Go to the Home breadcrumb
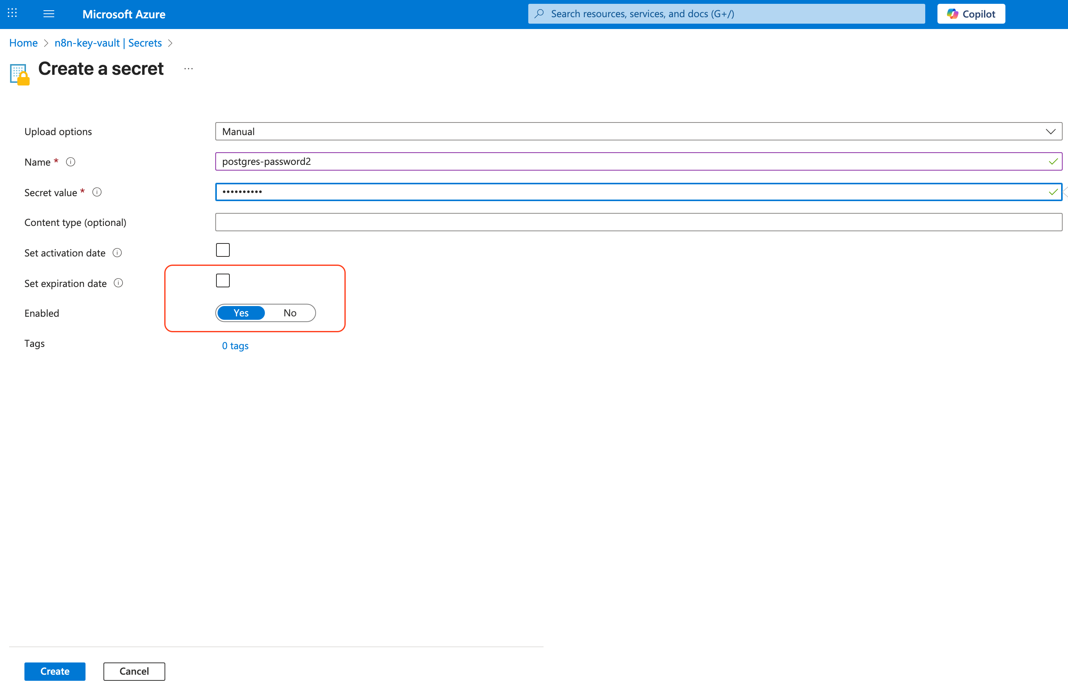Viewport: 1068px width, 693px height. [x=23, y=43]
